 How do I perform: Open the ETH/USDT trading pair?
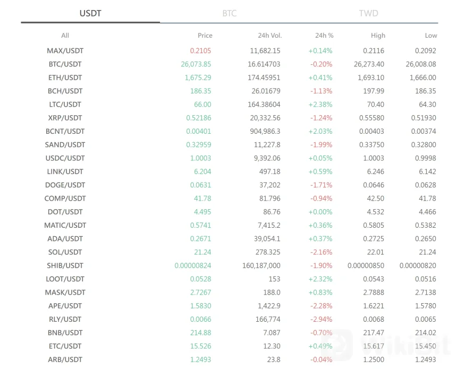[65, 78]
